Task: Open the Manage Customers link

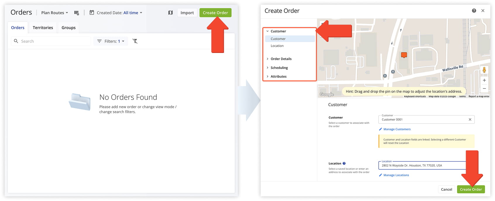Action: pos(397,129)
